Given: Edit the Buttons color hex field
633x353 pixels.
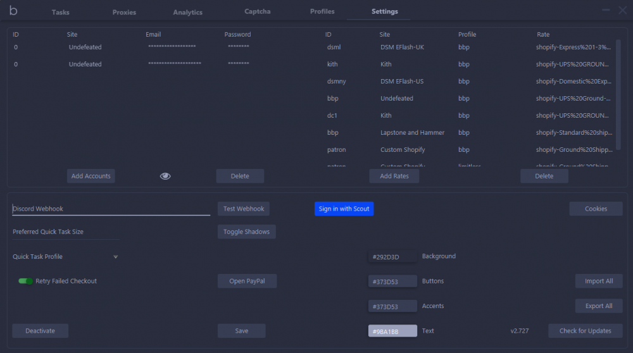Looking at the screenshot, I should (x=392, y=282).
